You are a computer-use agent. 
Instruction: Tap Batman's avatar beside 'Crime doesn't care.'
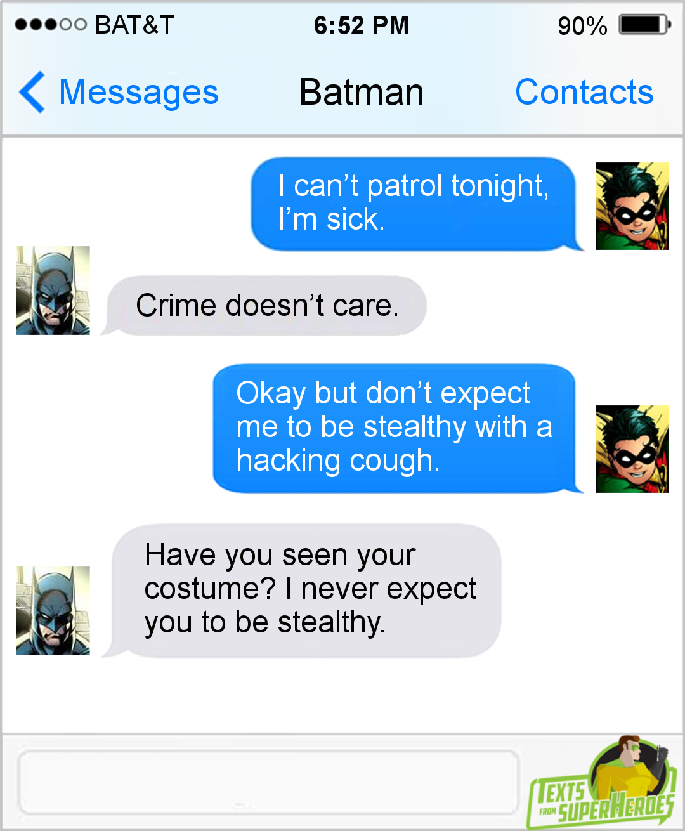(53, 291)
